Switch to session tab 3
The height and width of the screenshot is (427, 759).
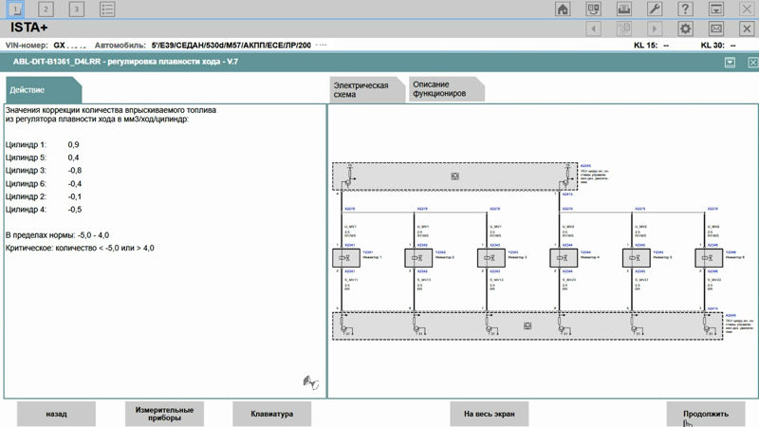tap(77, 9)
